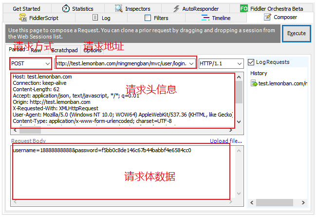This screenshot has height=217, width=317.
Task: Click the headers vertical scrollbar thumb
Action: coord(239,92)
